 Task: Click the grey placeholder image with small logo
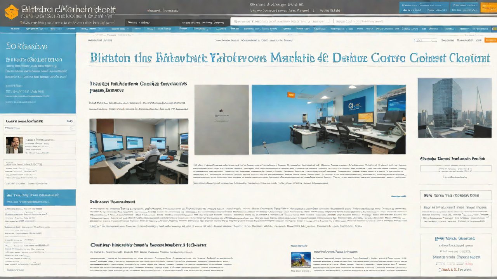221,119
